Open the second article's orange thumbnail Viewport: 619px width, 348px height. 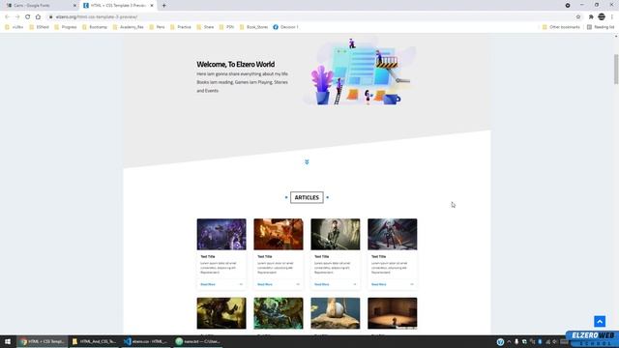[x=279, y=234]
